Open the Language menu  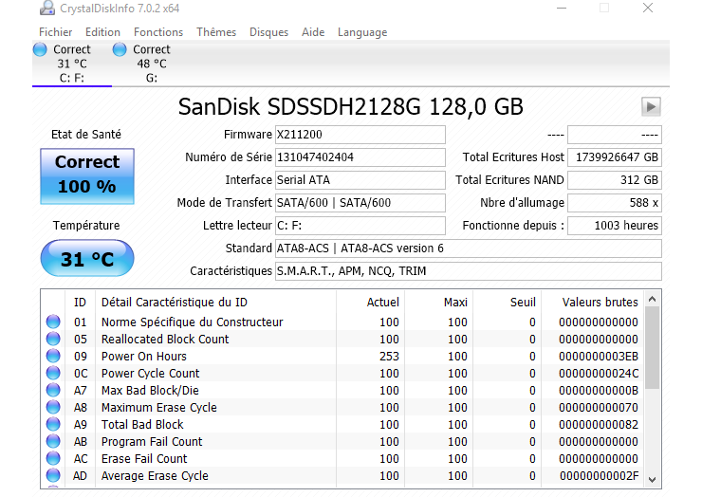(362, 32)
